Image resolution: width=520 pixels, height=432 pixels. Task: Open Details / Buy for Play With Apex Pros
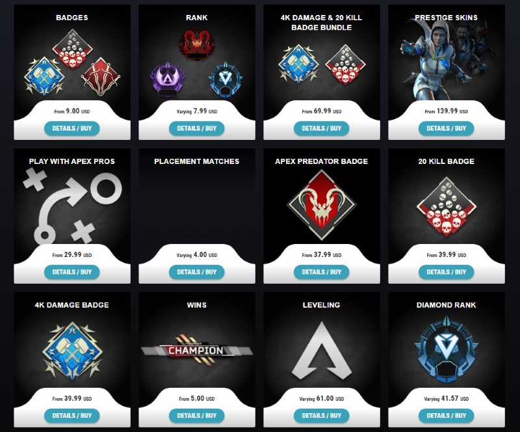(x=72, y=273)
